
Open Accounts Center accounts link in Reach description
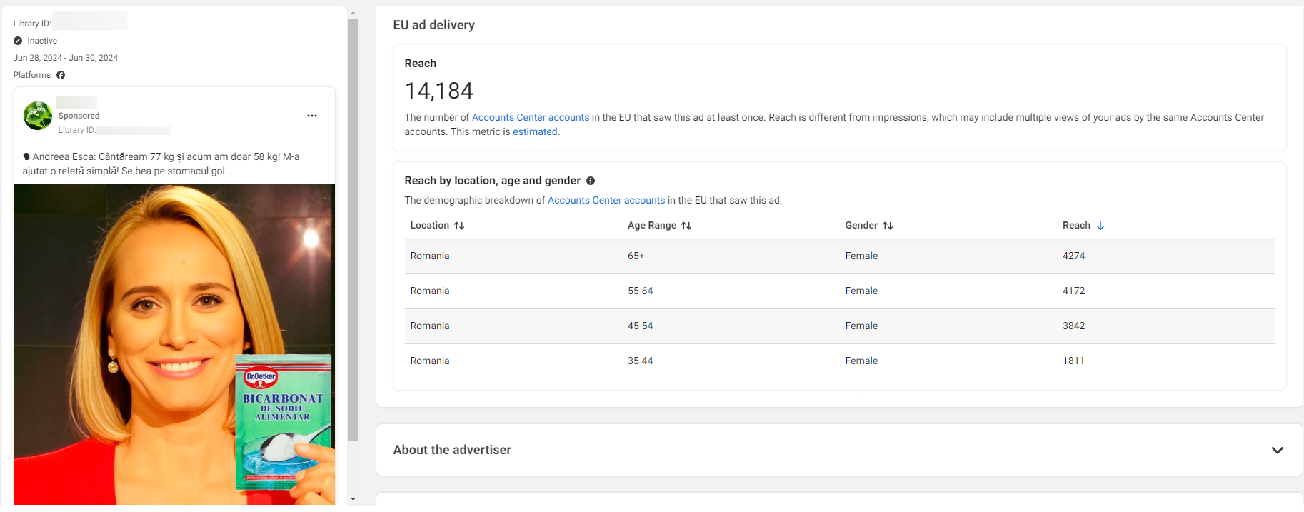[x=530, y=117]
